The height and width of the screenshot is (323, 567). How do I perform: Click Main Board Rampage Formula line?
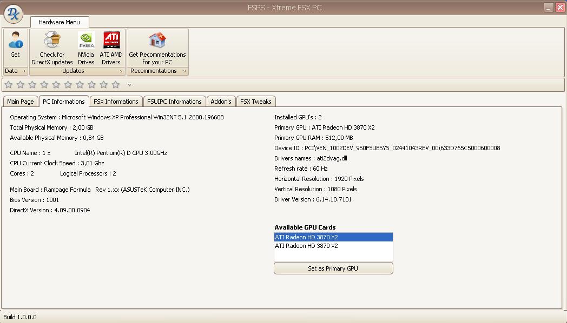pos(100,190)
